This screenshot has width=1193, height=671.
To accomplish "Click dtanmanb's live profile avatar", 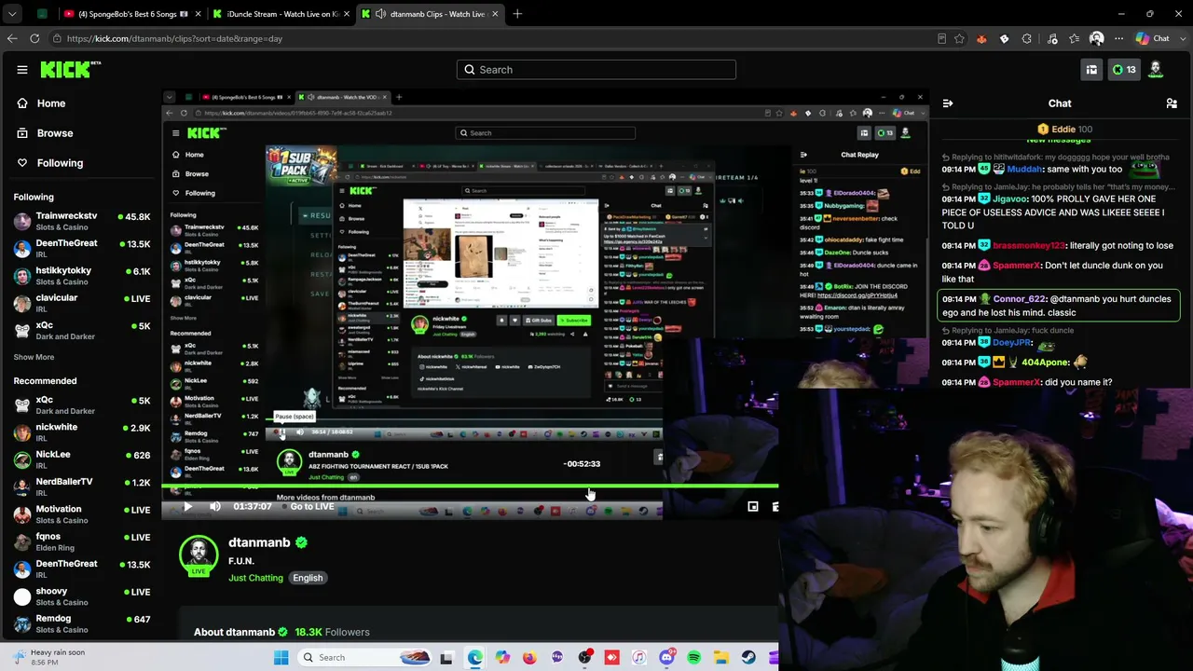I will 199,555.
